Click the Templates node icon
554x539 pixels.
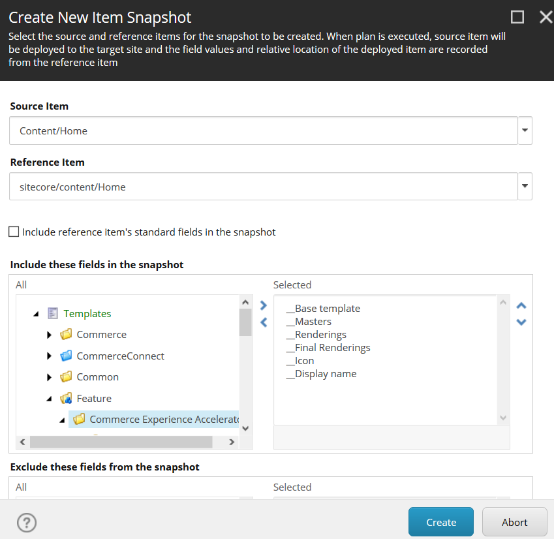54,314
